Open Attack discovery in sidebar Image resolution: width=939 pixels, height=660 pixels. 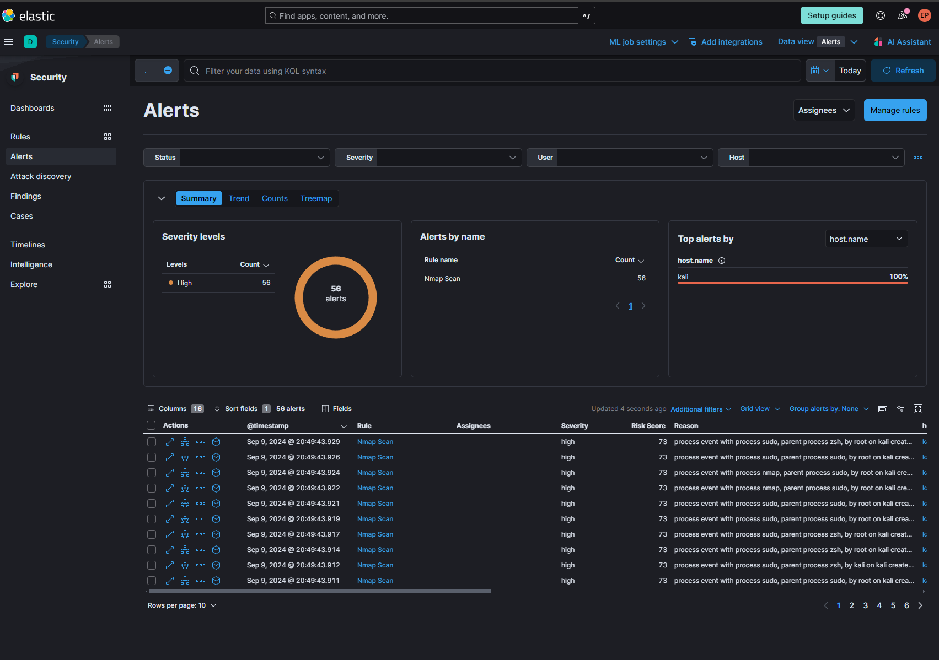click(41, 176)
